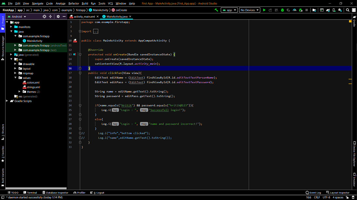
Task: Open the SDK Manager icon
Action: click(x=340, y=10)
